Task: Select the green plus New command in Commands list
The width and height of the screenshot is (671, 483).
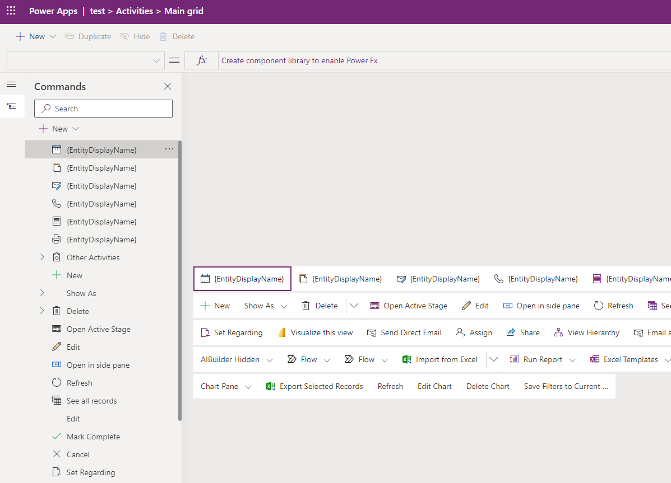Action: (x=102, y=275)
